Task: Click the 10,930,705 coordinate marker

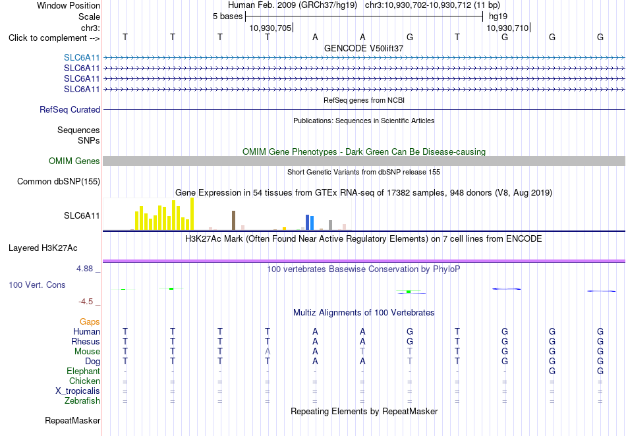Action: pyautogui.click(x=270, y=28)
